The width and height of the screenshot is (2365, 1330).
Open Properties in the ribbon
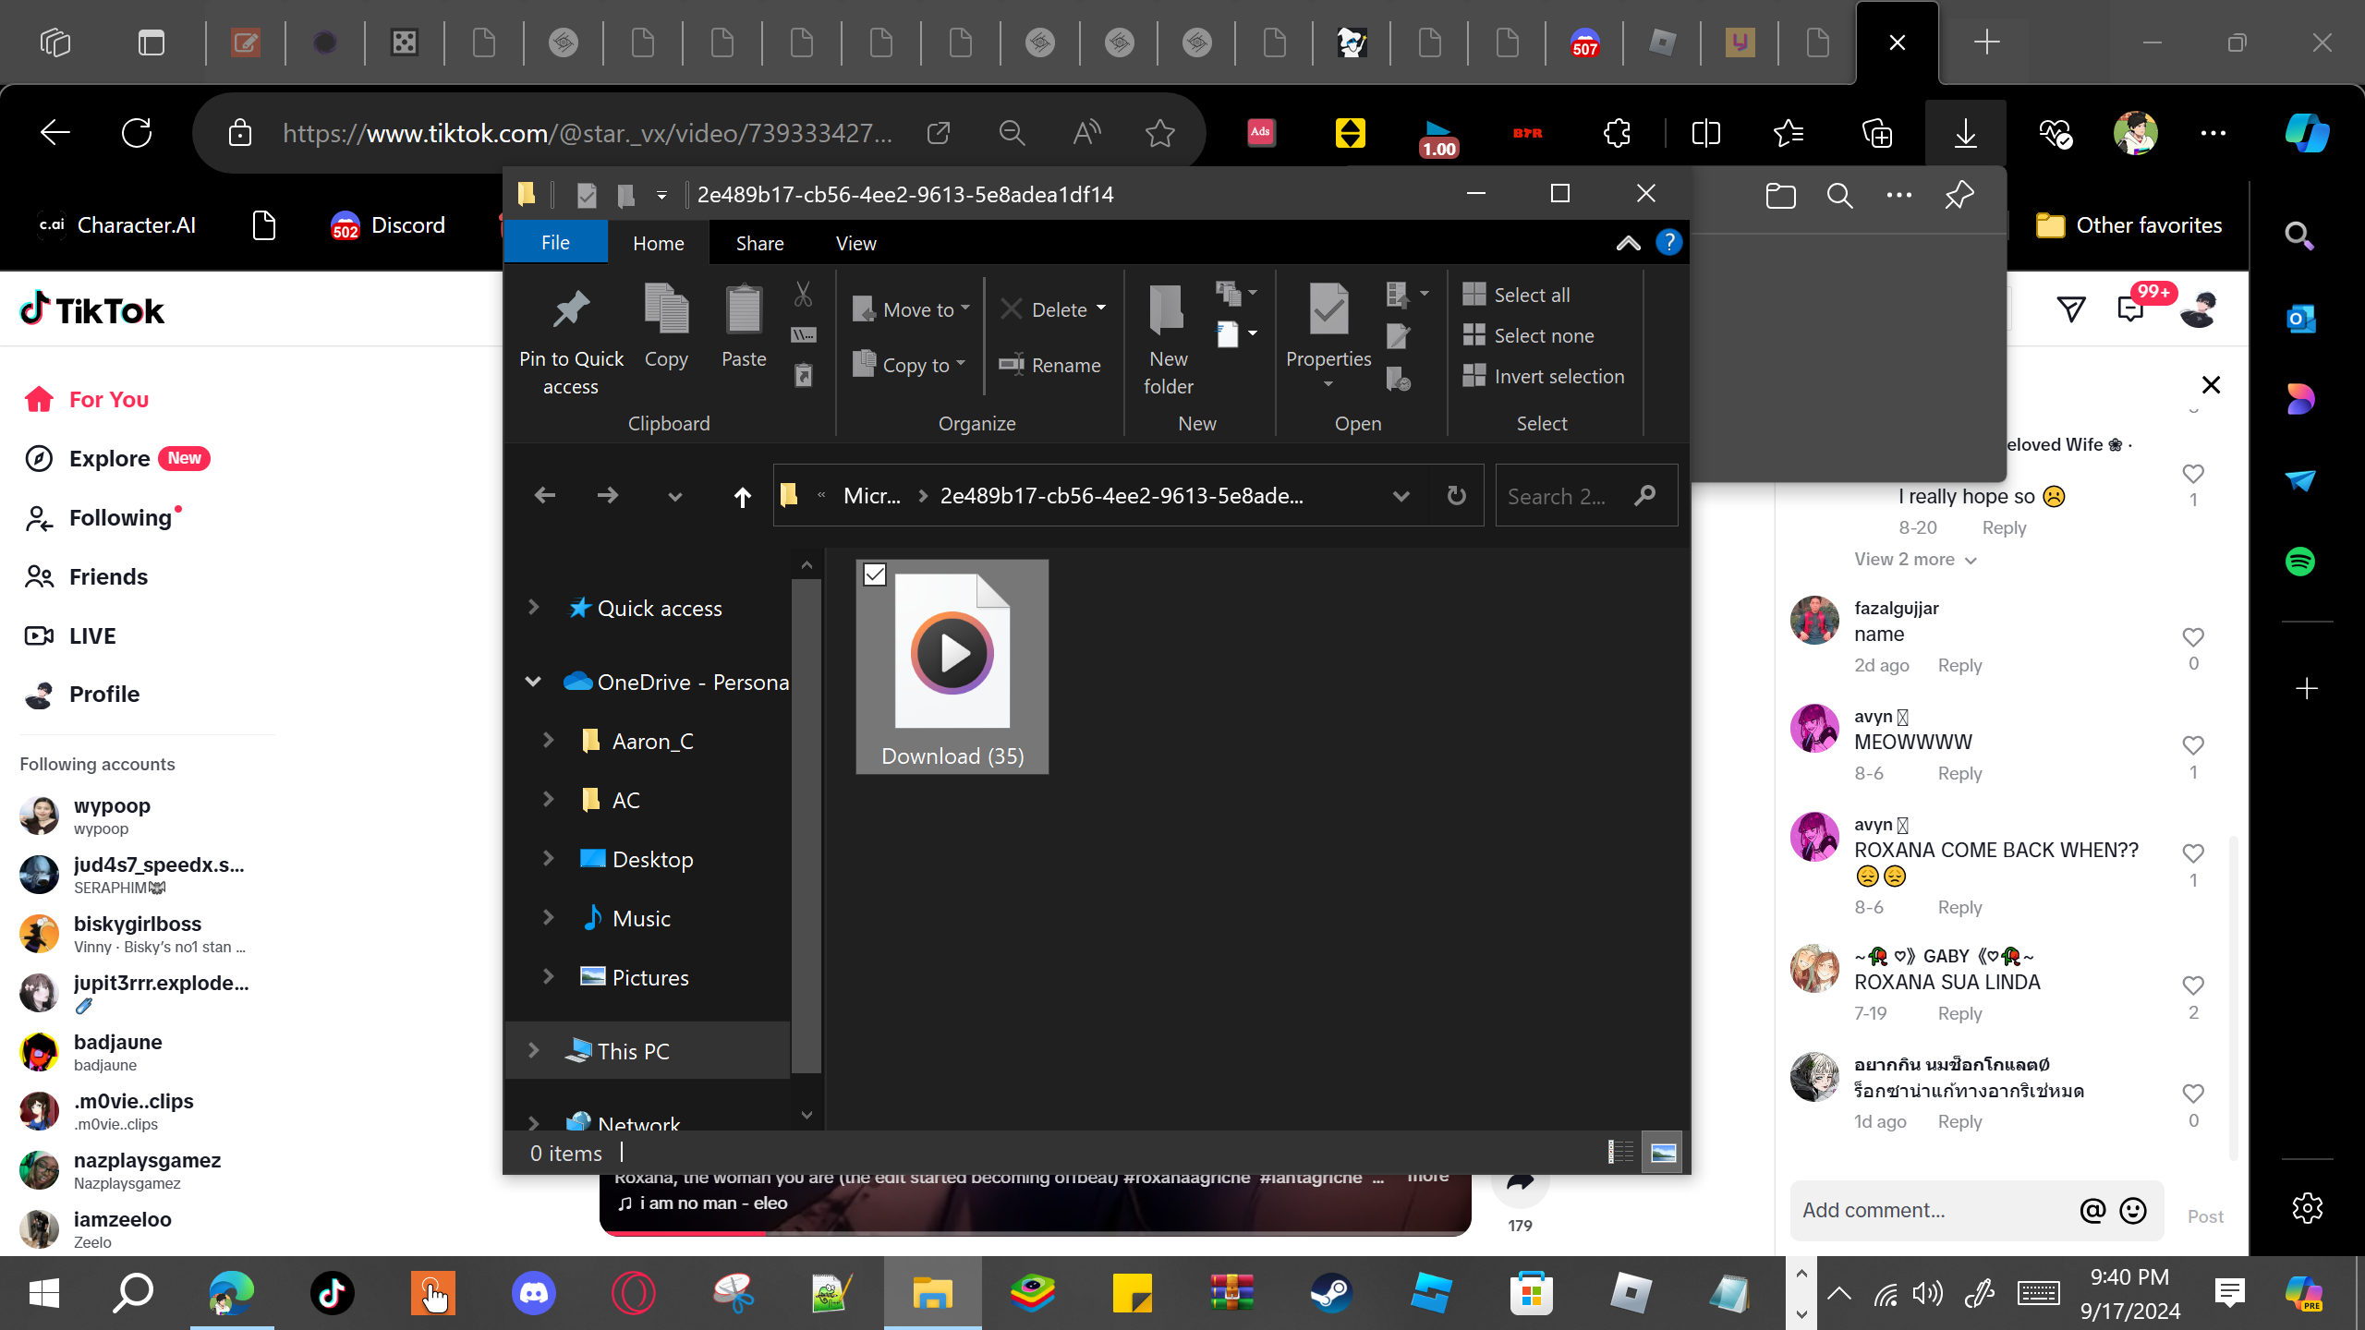(1328, 310)
